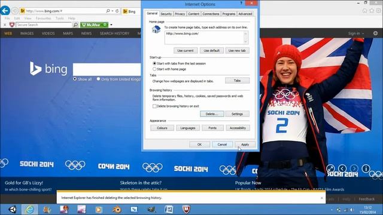
Task: Click the Internet Options help question mark
Action: 241,3
